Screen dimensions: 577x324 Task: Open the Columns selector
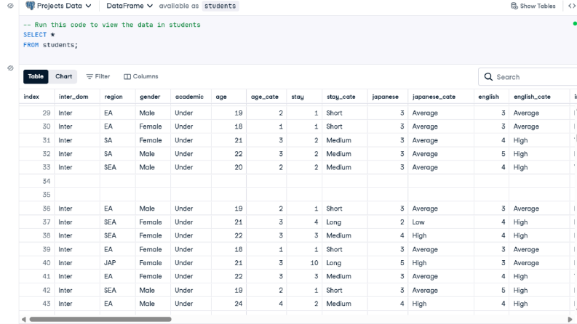coord(141,76)
